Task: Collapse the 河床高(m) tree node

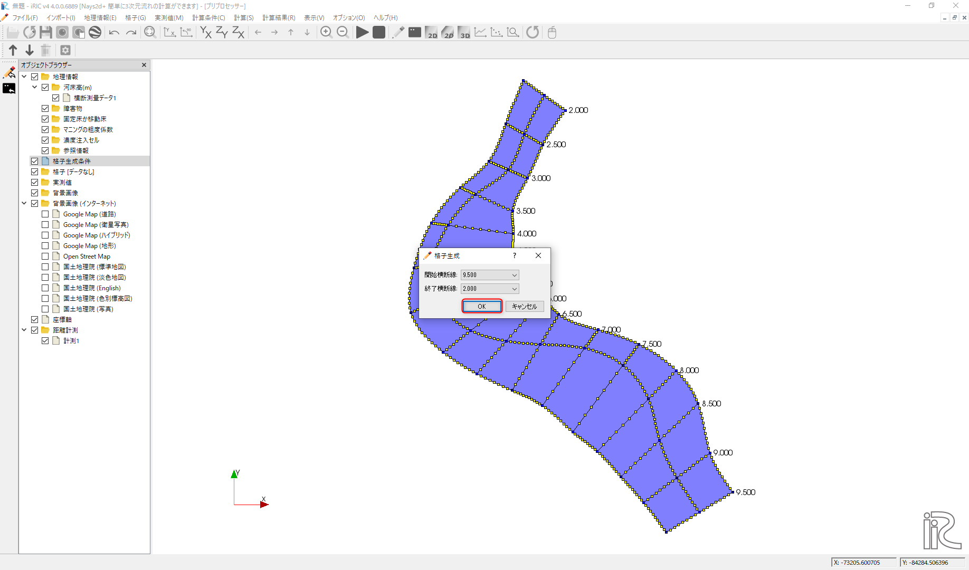Action: tap(35, 87)
